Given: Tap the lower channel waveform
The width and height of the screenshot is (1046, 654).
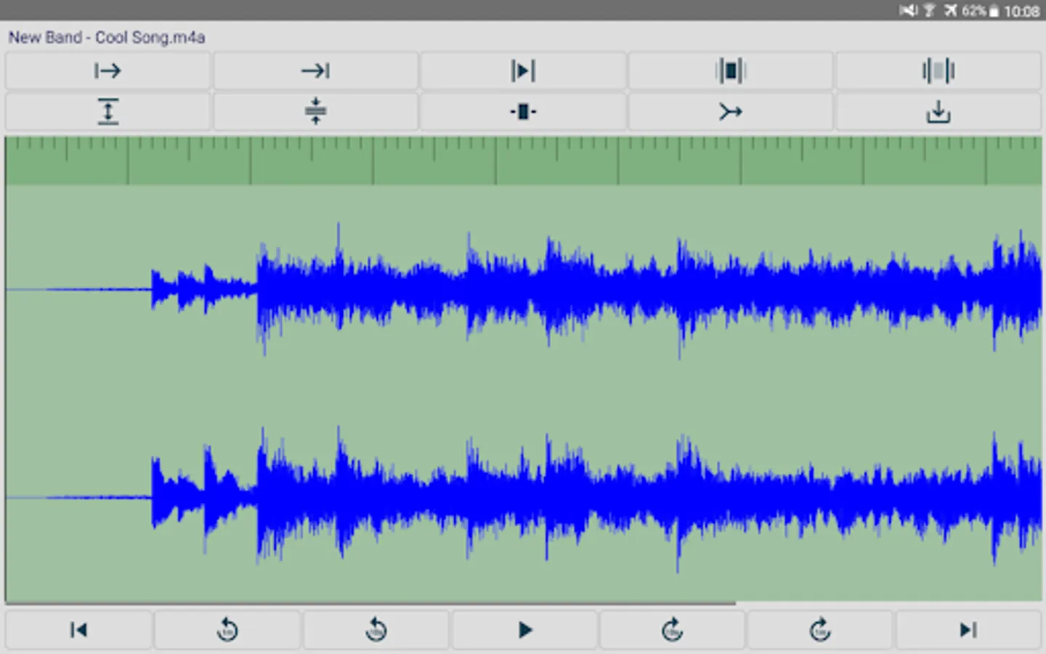Looking at the screenshot, I should [x=523, y=498].
